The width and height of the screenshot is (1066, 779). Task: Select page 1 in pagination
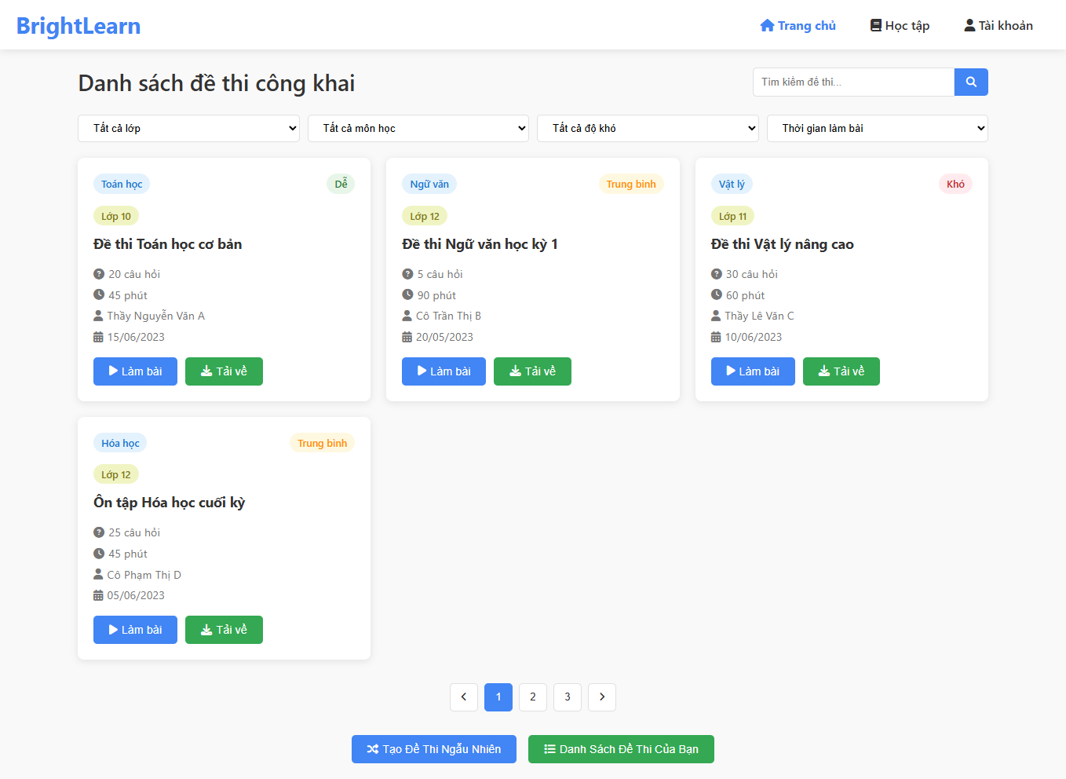click(x=498, y=697)
